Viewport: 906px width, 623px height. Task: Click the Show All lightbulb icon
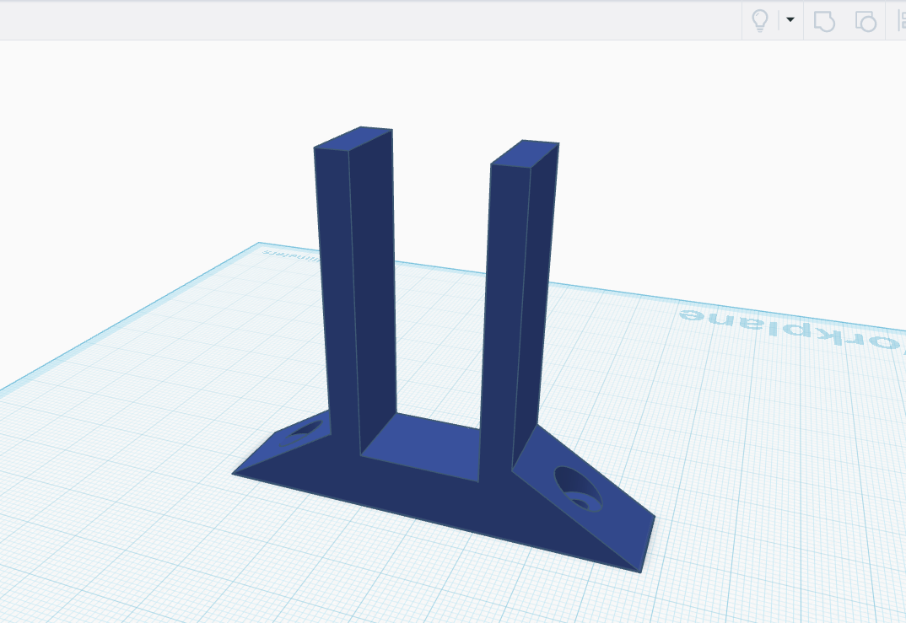click(x=760, y=20)
